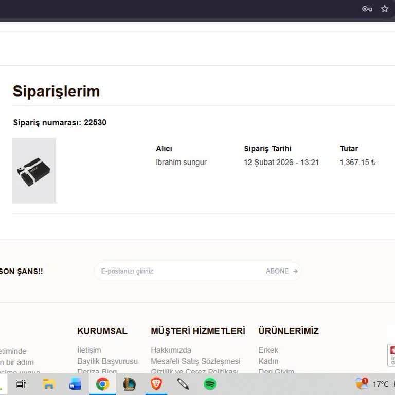Open Mesafeli Satış Sözleşmesi link
This screenshot has height=395, width=395.
point(195,361)
